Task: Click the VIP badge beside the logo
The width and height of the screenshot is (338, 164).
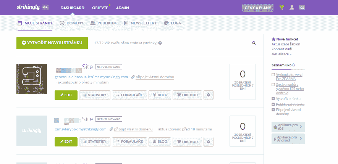Action: (x=45, y=8)
